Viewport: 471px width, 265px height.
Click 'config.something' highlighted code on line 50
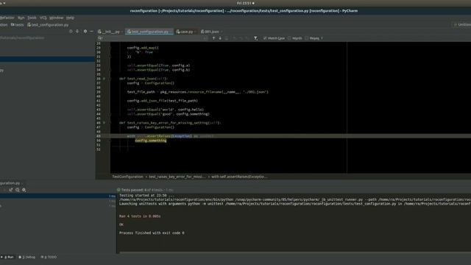151,141
